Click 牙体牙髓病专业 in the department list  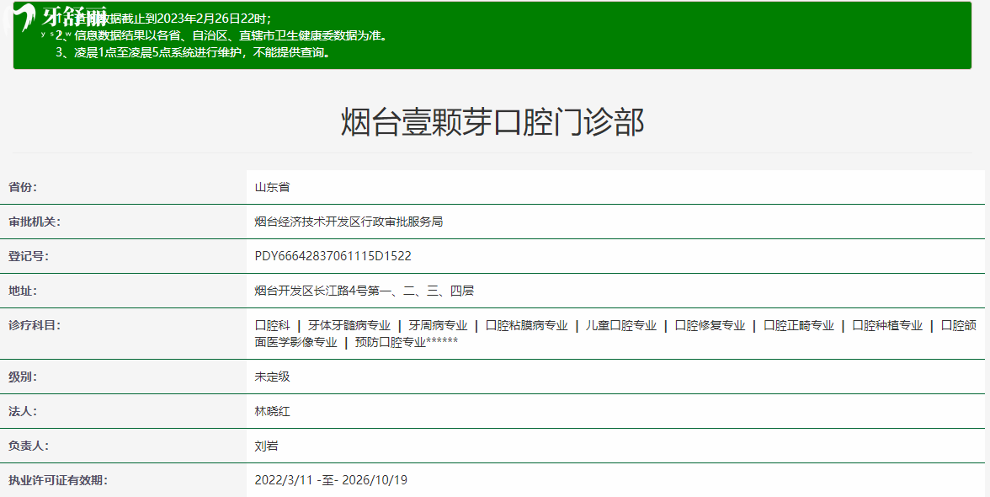click(x=349, y=325)
